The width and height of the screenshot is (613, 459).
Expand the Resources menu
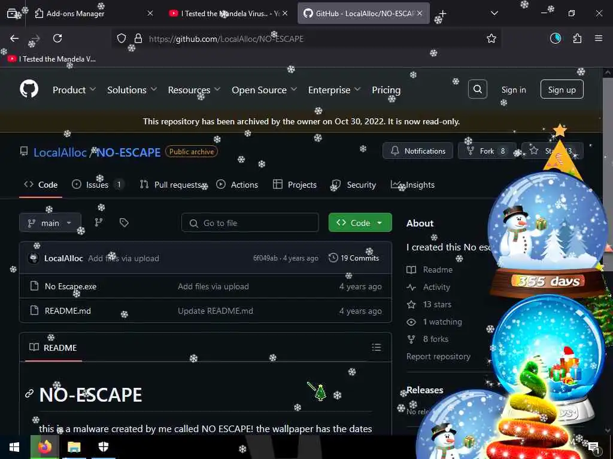pos(194,90)
